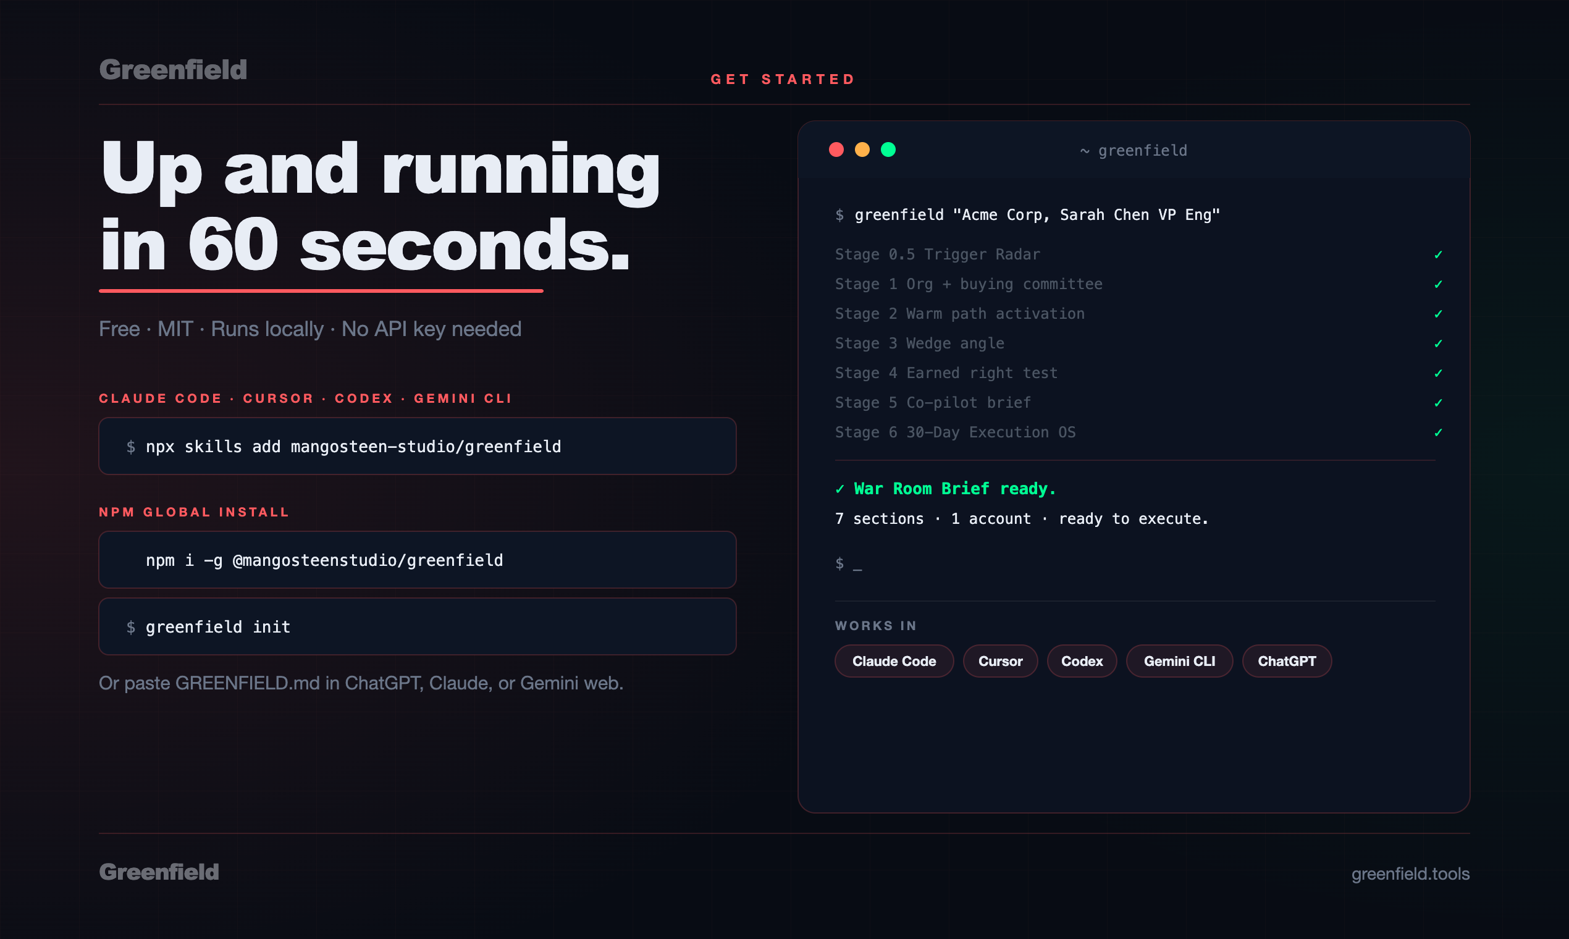The width and height of the screenshot is (1569, 939).
Task: Select the ChatGPT pill
Action: tap(1286, 661)
